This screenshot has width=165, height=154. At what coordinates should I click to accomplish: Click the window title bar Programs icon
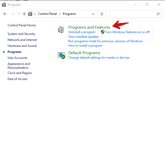click(4, 5)
